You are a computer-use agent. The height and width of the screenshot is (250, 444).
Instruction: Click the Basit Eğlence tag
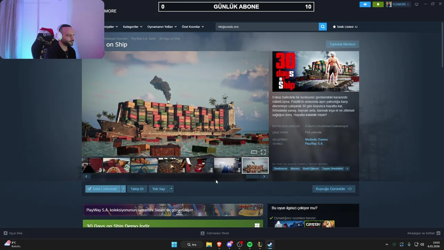pos(311,169)
